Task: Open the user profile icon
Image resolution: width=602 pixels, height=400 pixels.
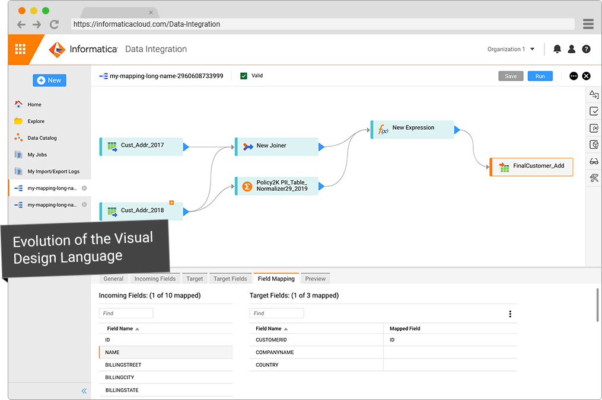Action: click(572, 49)
